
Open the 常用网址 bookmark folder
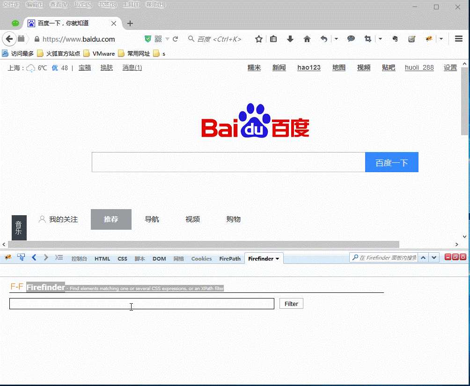[x=134, y=54]
